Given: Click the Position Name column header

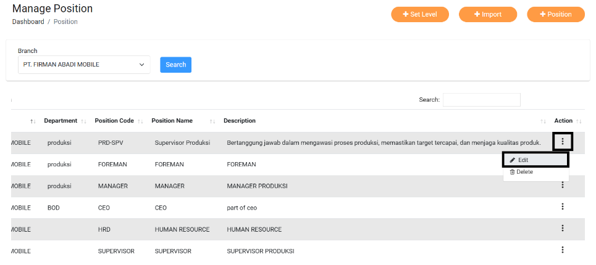Looking at the screenshot, I should 172,121.
